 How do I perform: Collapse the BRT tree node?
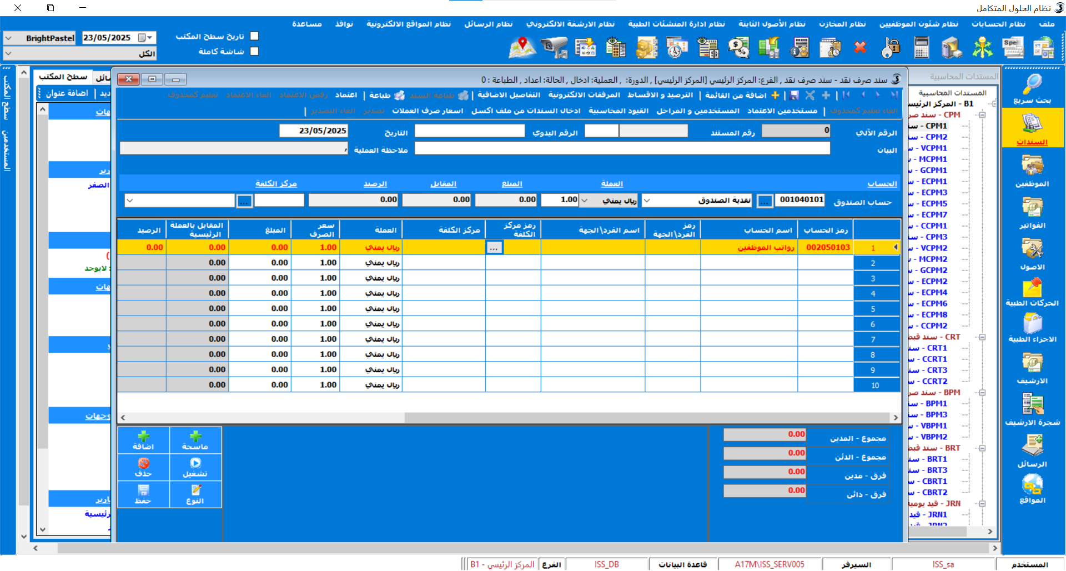pos(982,448)
